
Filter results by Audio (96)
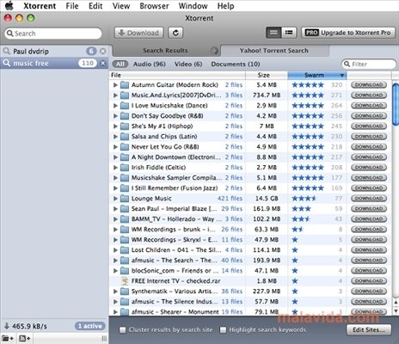(150, 64)
